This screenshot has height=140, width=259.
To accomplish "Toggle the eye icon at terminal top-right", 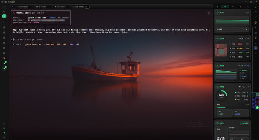I will [209, 13].
